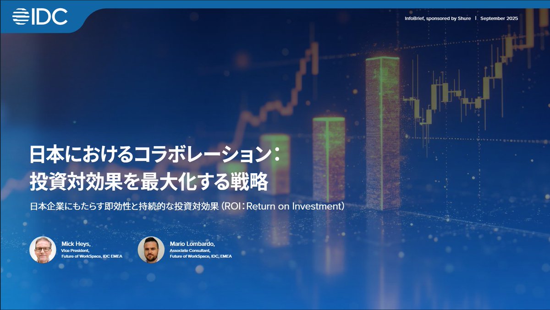This screenshot has width=550, height=310.
Task: Click the September 2025 date label
Action: (498, 18)
